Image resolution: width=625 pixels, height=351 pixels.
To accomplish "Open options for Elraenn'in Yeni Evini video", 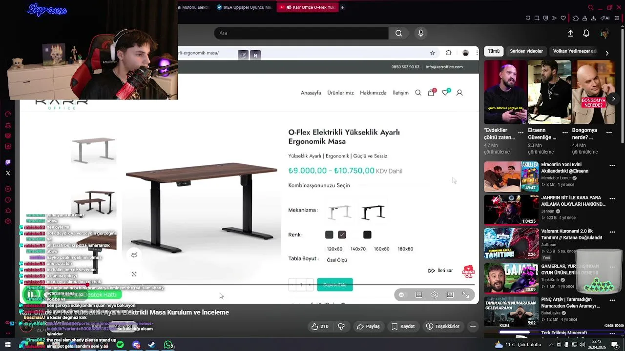I will point(612,165).
